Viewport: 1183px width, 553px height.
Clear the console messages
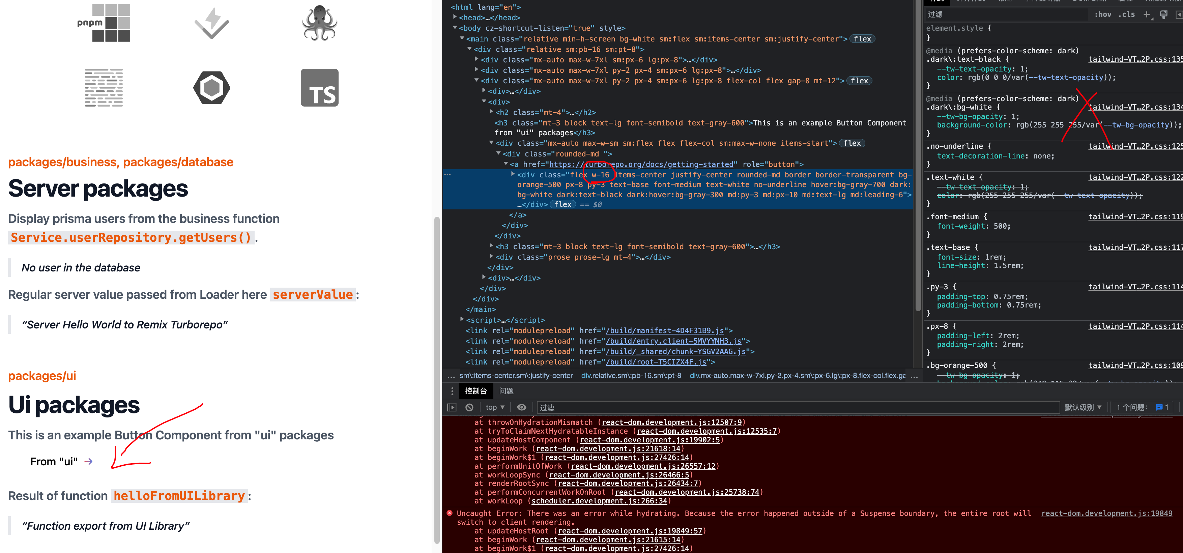[469, 407]
